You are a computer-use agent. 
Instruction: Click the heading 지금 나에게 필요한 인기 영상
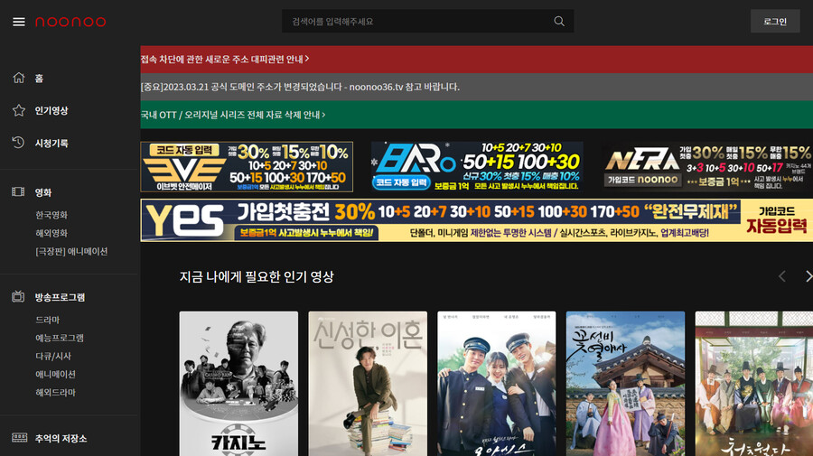257,276
